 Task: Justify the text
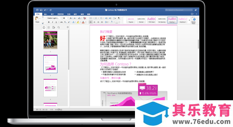click(x=102, y=22)
